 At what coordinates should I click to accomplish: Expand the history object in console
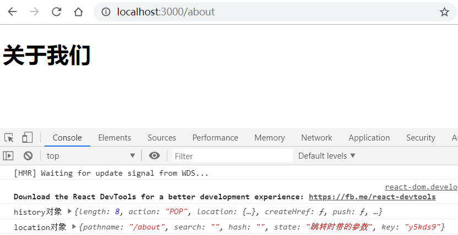click(69, 211)
